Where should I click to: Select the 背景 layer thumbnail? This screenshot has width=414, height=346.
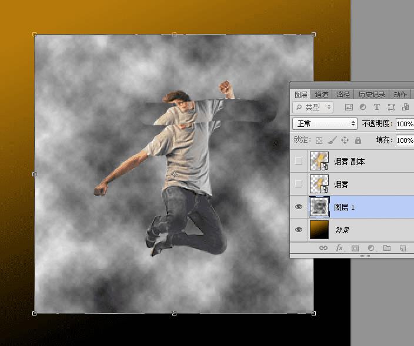pyautogui.click(x=319, y=230)
